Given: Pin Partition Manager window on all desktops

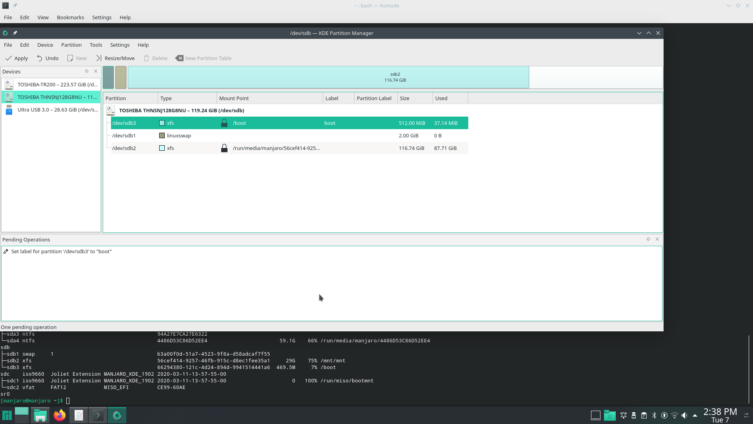Looking at the screenshot, I should click(x=15, y=33).
